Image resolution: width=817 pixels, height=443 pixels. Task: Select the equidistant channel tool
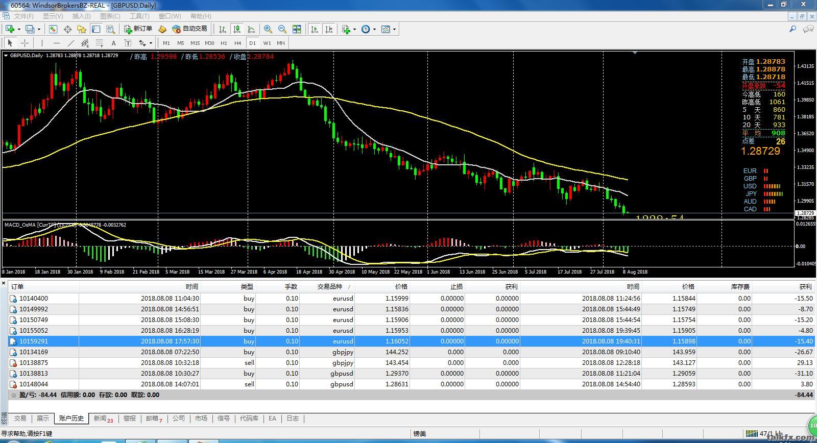click(x=85, y=43)
